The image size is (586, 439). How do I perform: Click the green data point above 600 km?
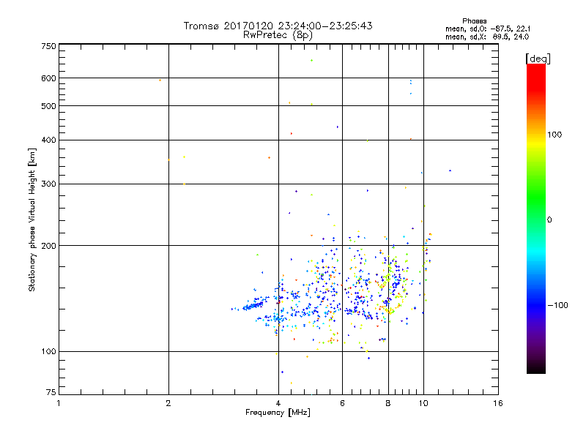pyautogui.click(x=312, y=61)
